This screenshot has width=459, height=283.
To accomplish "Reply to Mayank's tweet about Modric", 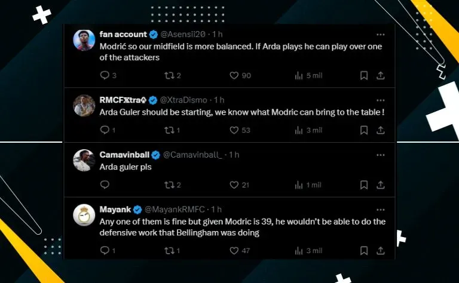I will tap(105, 251).
